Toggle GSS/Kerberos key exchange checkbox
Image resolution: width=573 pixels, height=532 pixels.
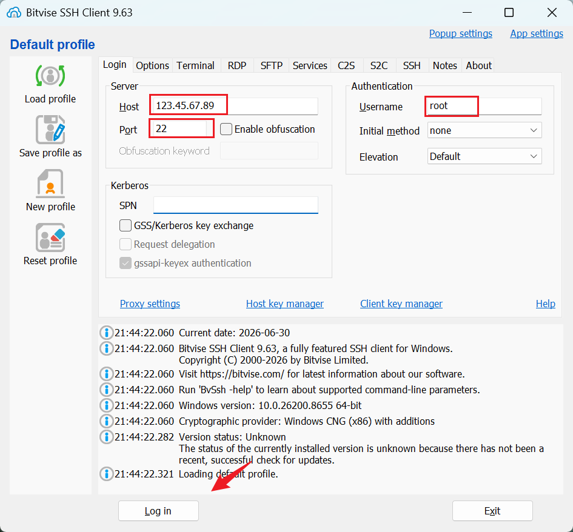click(x=126, y=225)
